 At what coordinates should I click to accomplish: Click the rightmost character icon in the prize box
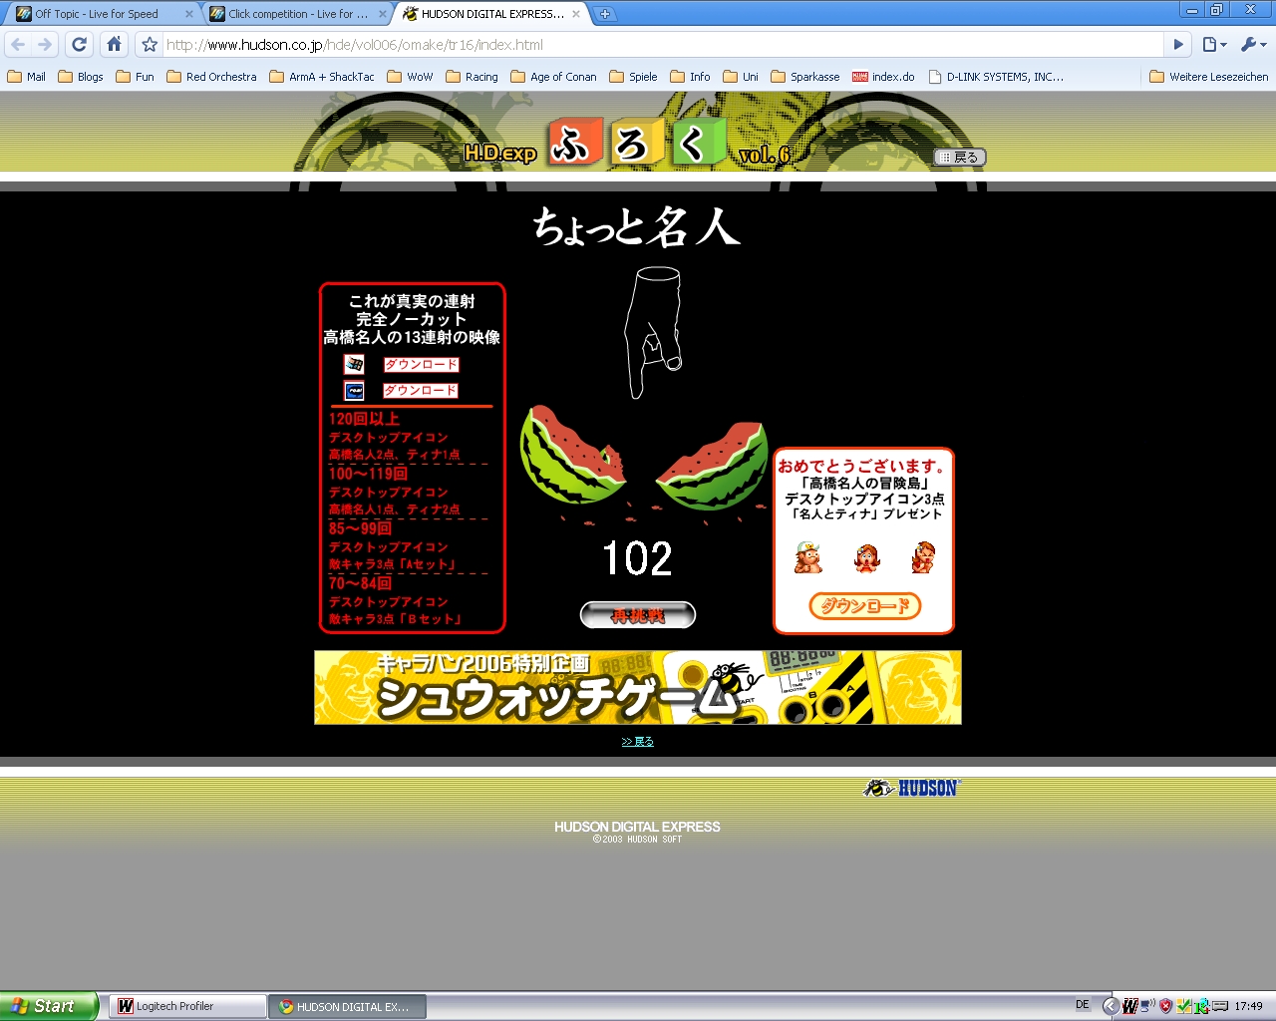click(x=923, y=557)
